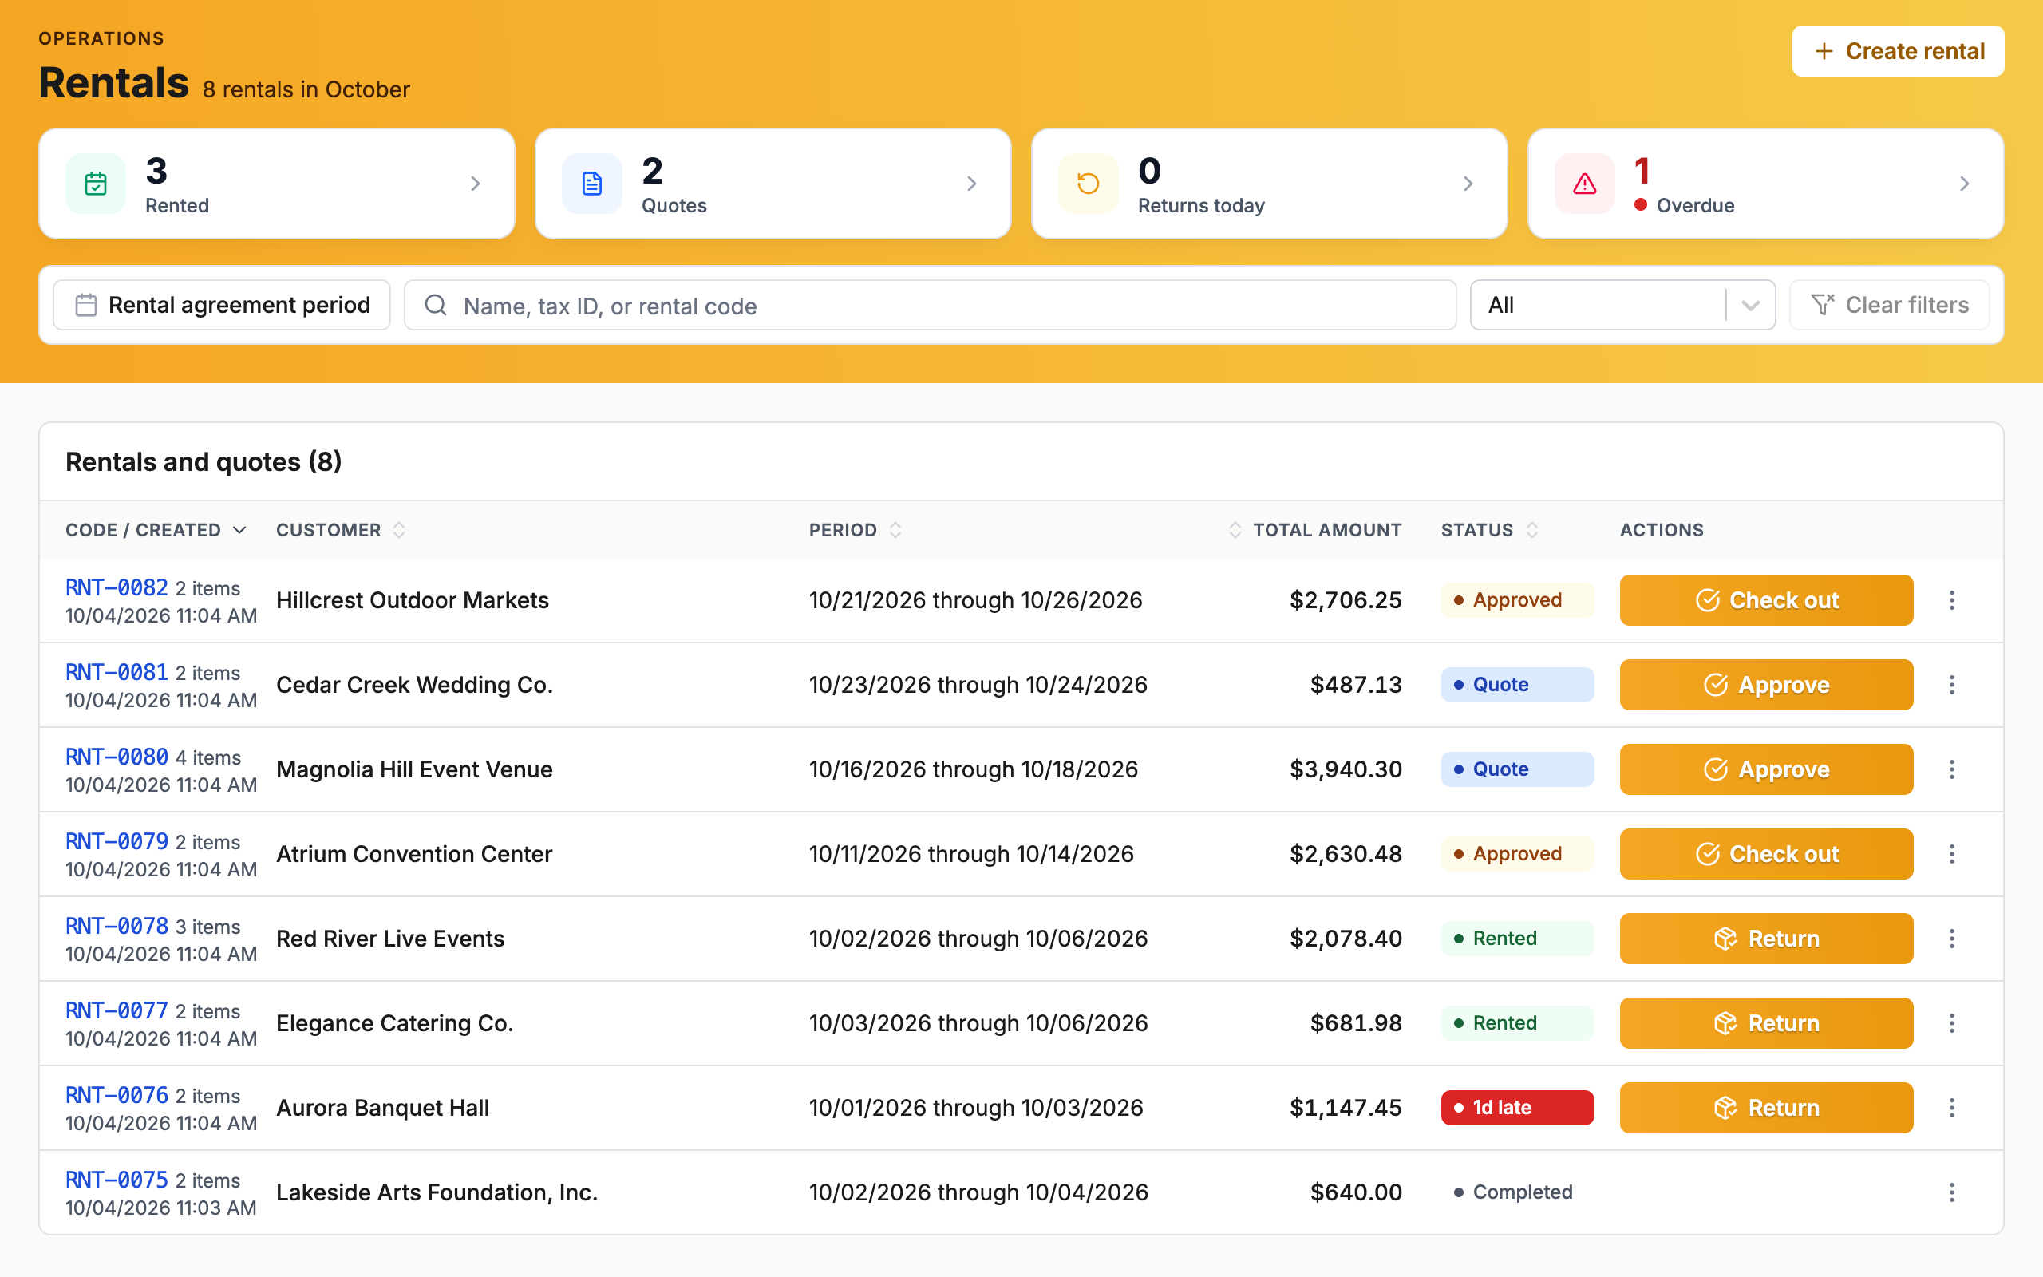Open kebab menu for Red River Live Events

pos(1951,939)
